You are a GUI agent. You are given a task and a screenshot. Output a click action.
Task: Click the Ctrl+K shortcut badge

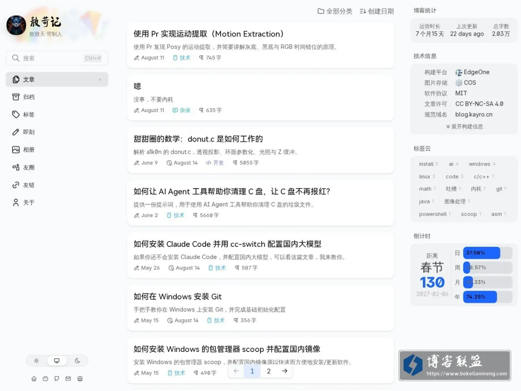[x=93, y=58]
